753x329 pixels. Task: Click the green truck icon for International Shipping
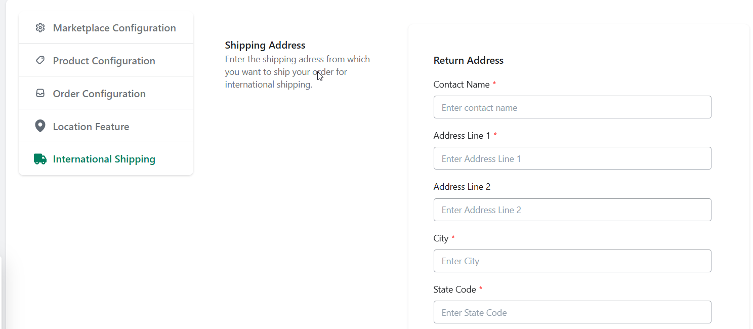coord(40,159)
